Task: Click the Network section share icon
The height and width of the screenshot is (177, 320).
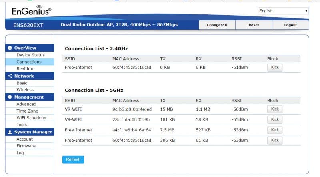Action: click(10, 76)
